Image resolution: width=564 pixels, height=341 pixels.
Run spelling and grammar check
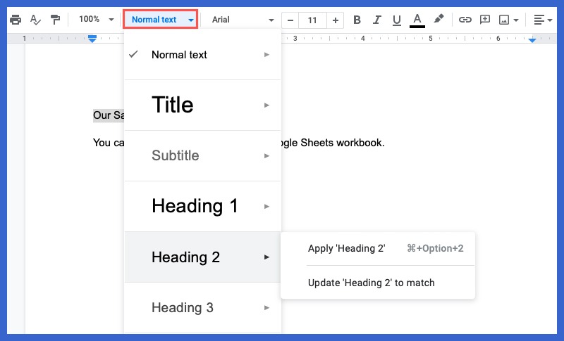[x=35, y=20]
